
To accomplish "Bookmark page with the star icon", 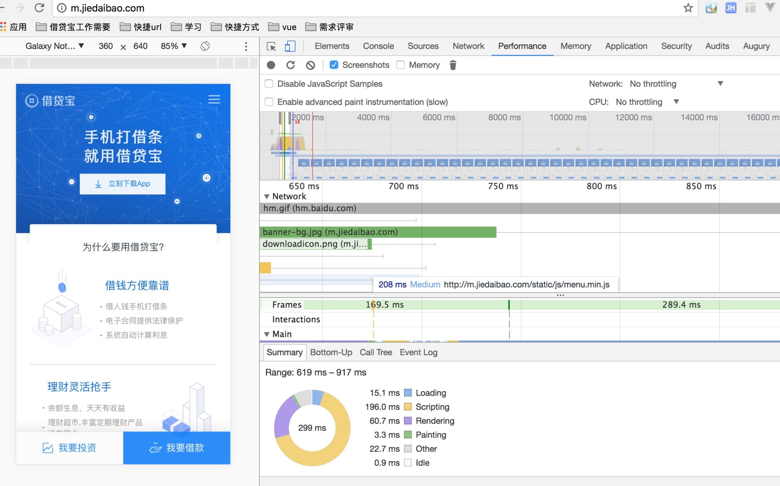I will (688, 8).
